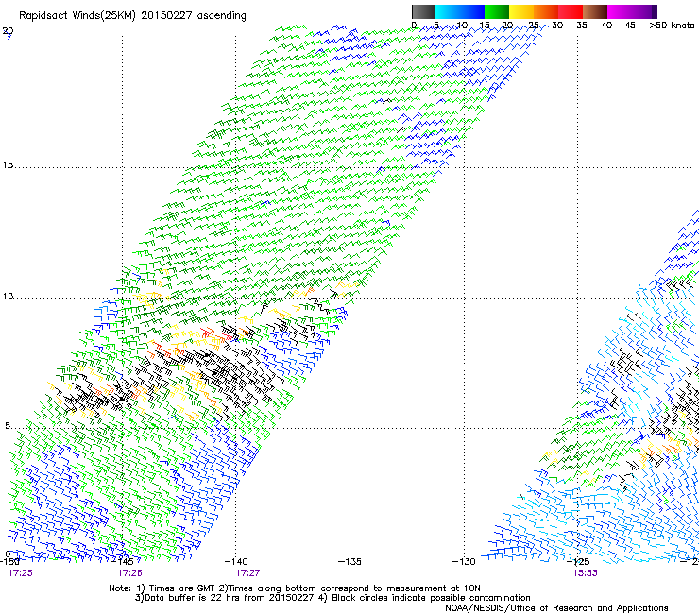The image size is (699, 614).
Task: Click the 17:26 pass time label
Action: [129, 573]
